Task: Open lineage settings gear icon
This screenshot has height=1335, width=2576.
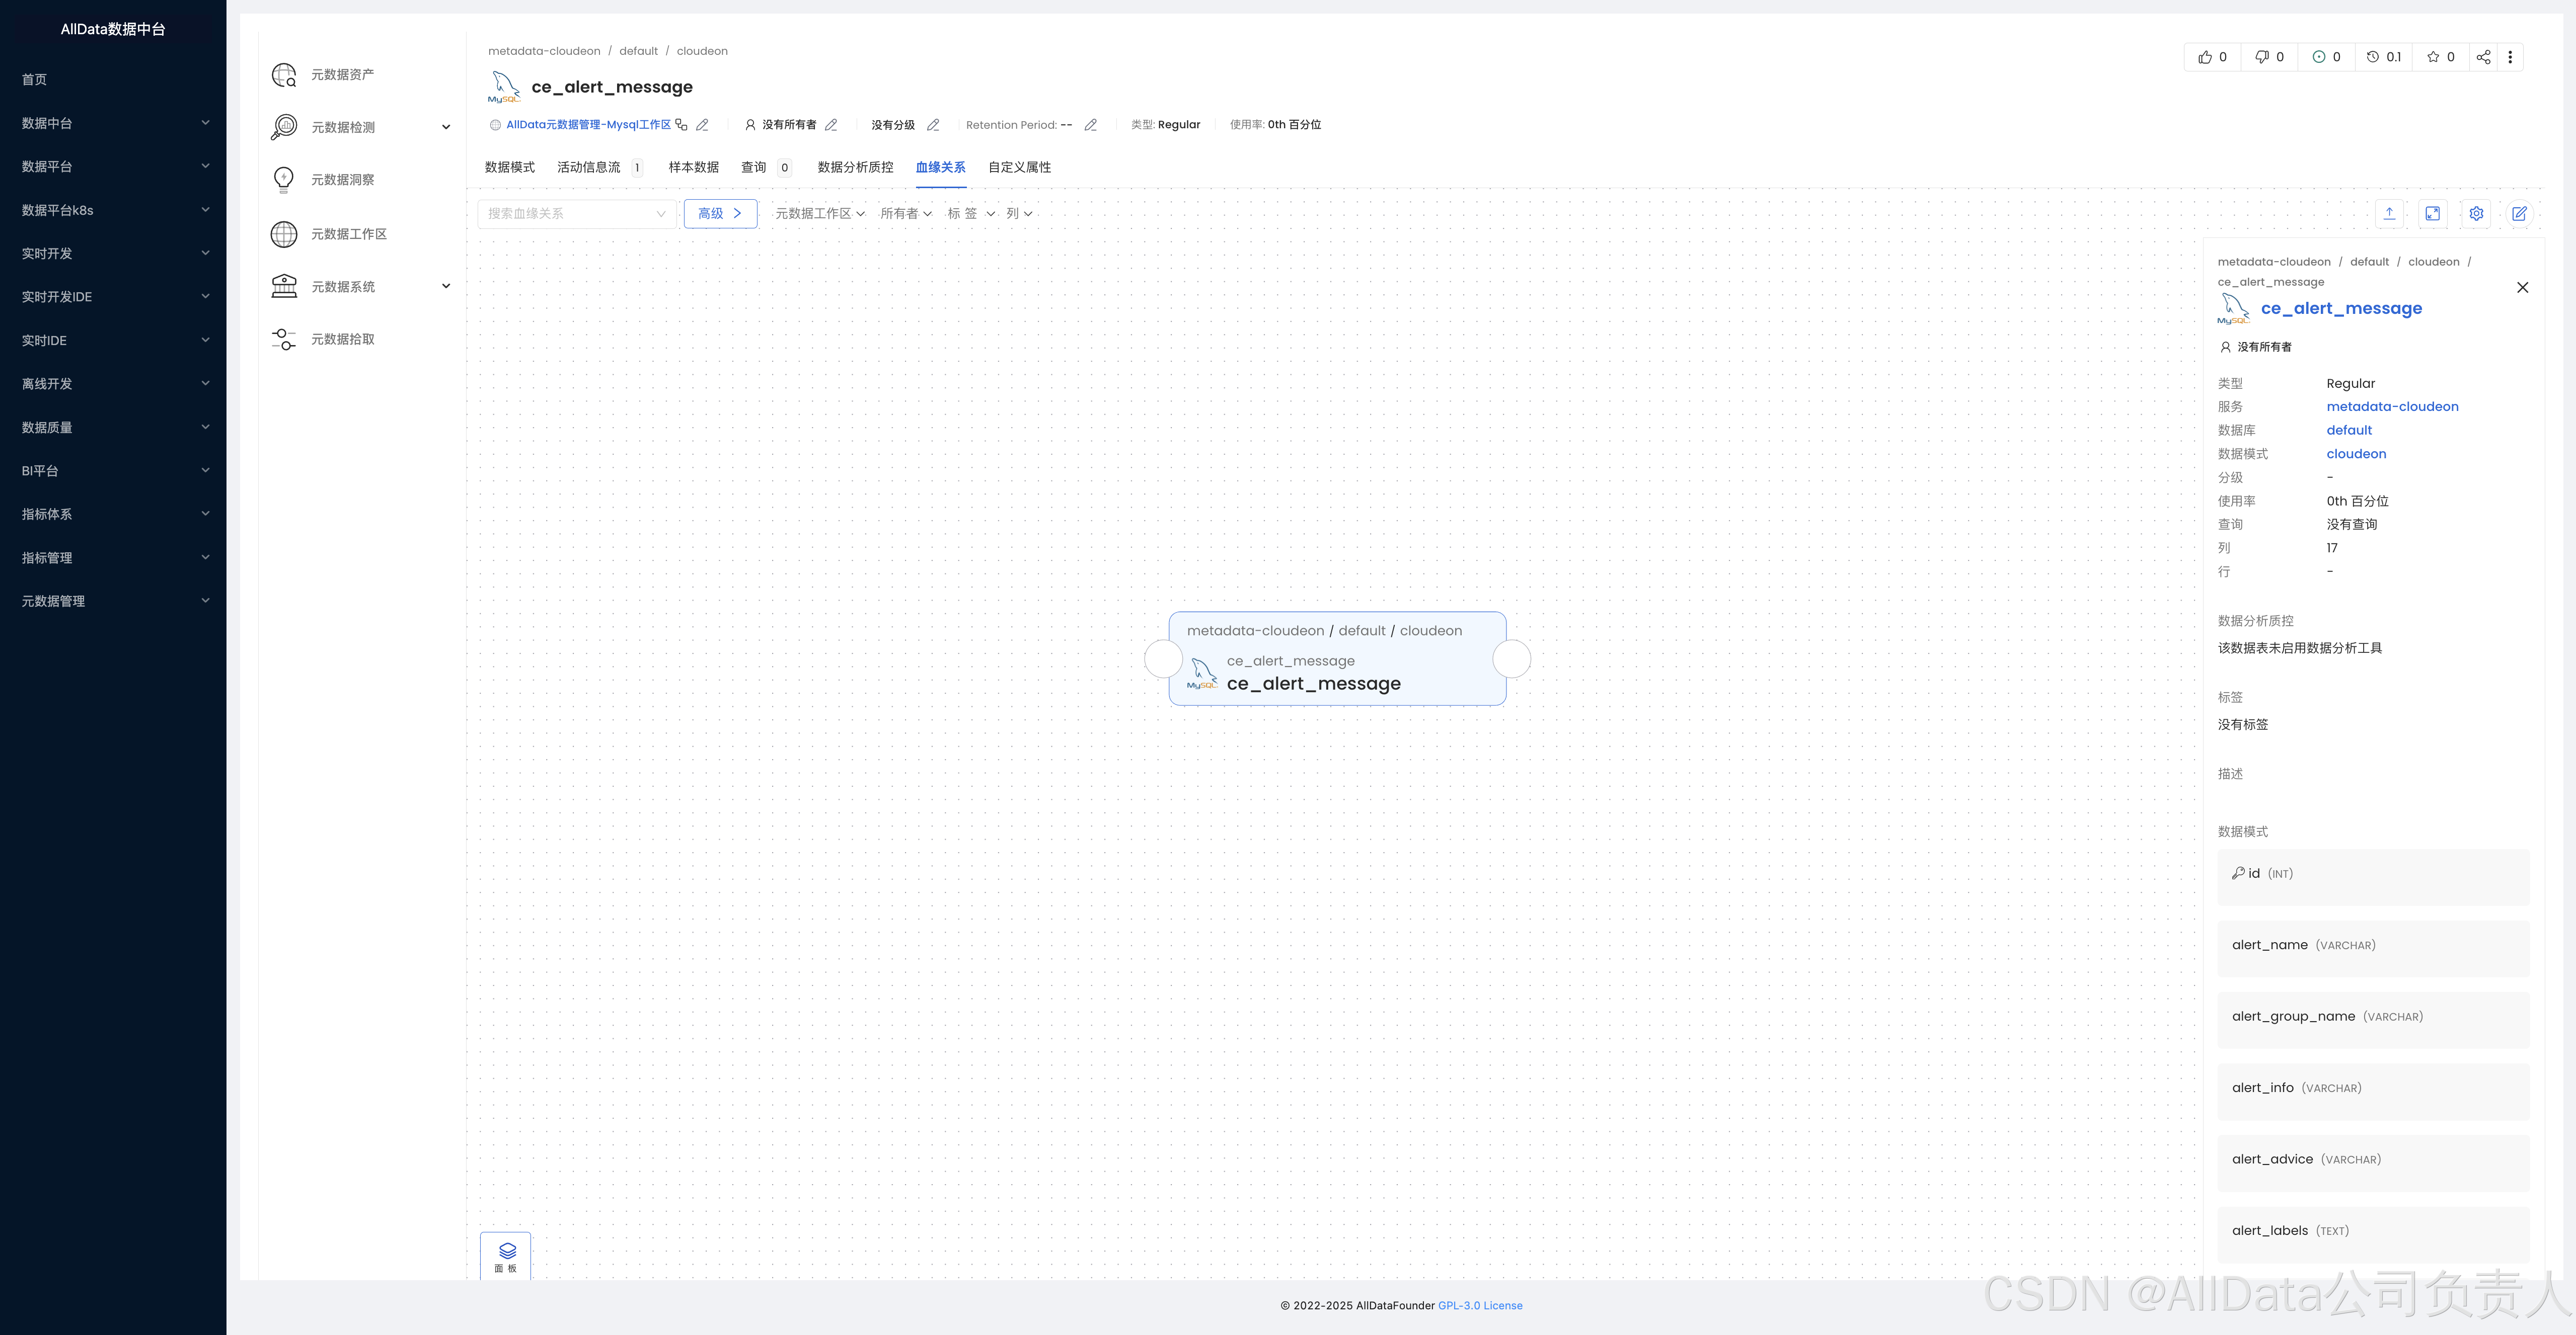Action: [2476, 213]
